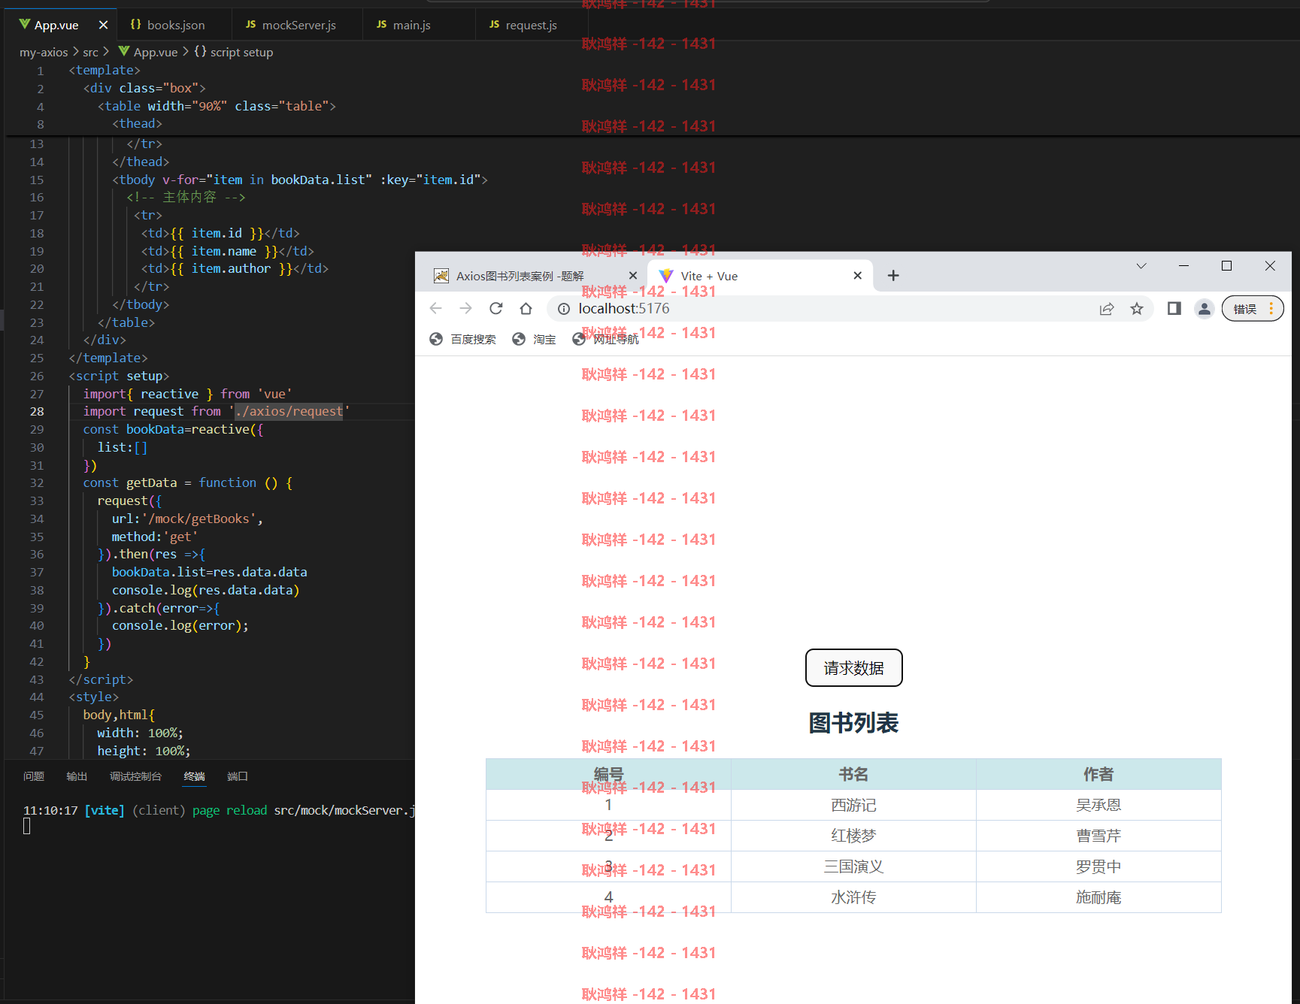
Task: Click App.vue in the breadcrumb path
Action: (x=148, y=52)
